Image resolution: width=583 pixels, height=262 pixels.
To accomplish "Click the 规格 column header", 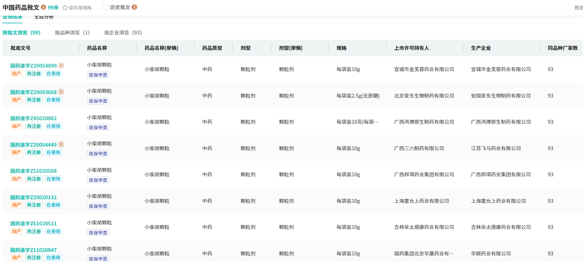I will (x=341, y=48).
